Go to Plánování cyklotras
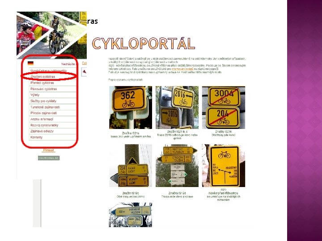Viewport: 322px width, 241px height. (52, 89)
